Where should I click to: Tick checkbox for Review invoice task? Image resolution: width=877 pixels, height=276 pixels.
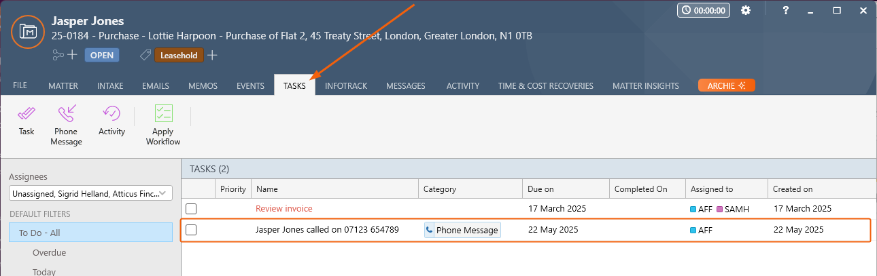pyautogui.click(x=191, y=208)
